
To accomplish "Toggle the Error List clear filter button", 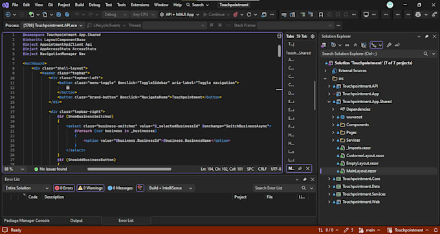I will (x=140, y=188).
